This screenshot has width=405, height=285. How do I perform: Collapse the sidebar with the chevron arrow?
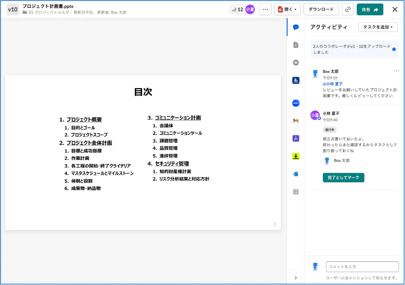tap(296, 278)
